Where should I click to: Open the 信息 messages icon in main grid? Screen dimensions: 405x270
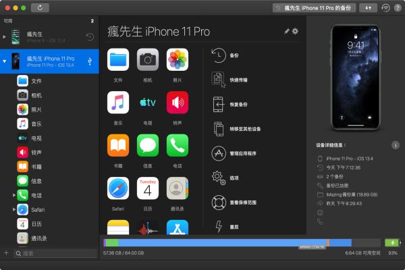pyautogui.click(x=148, y=146)
